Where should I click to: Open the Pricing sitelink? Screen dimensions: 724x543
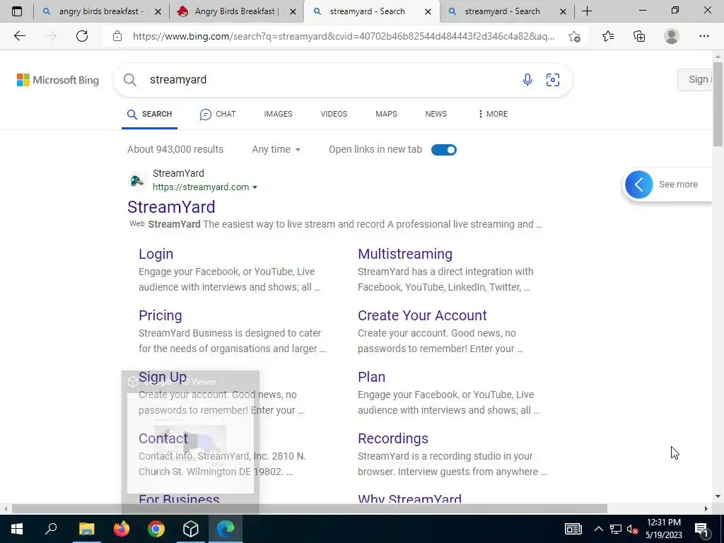(160, 315)
